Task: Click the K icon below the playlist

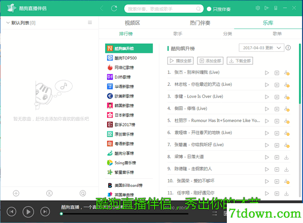Action: click(x=49, y=193)
